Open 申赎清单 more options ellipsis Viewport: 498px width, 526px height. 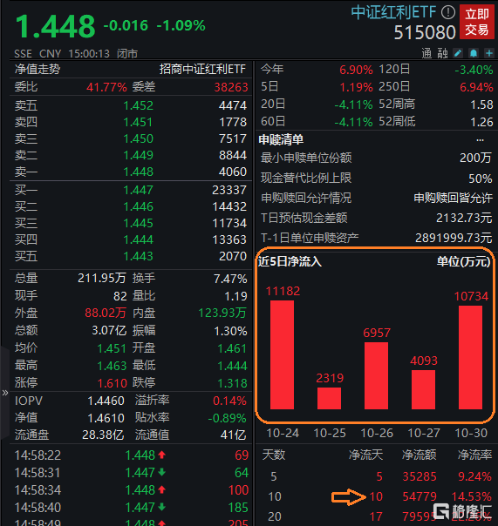coord(481,139)
